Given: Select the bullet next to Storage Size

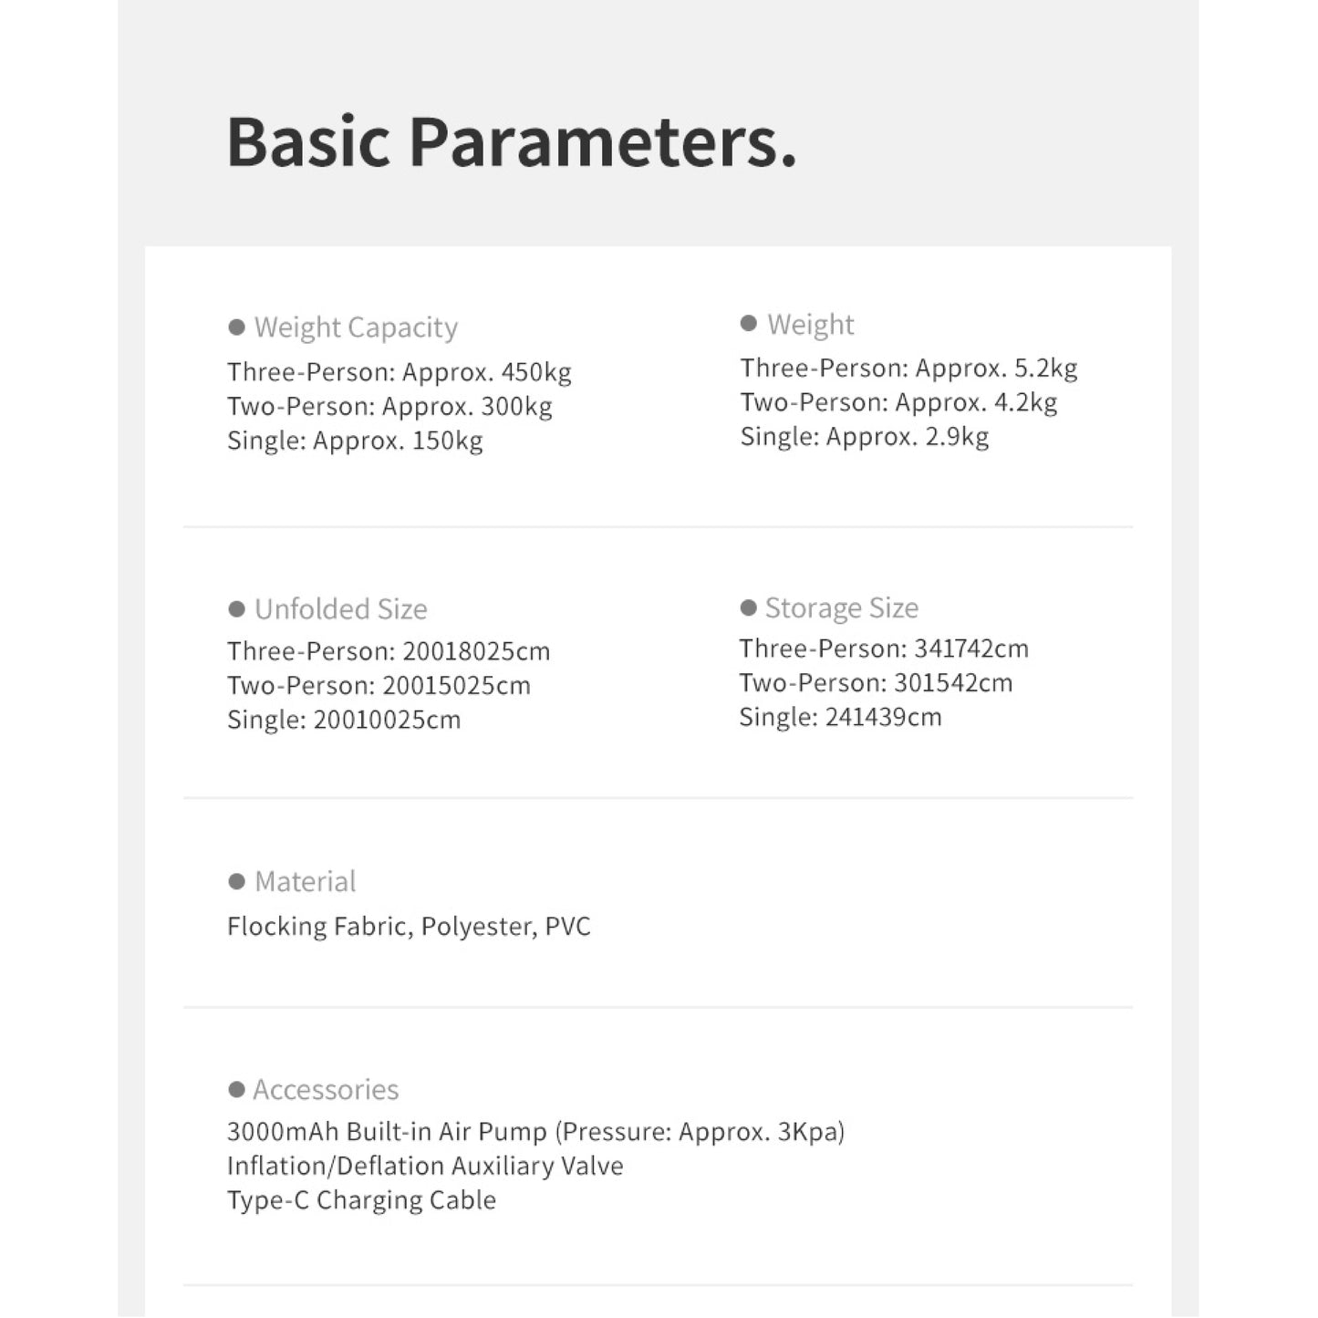Looking at the screenshot, I should coord(749,607).
